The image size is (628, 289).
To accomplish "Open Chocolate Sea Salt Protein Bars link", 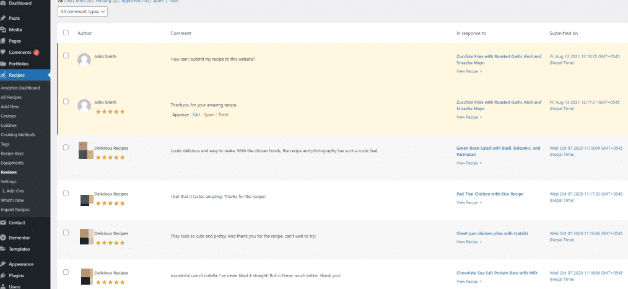I will (497, 273).
